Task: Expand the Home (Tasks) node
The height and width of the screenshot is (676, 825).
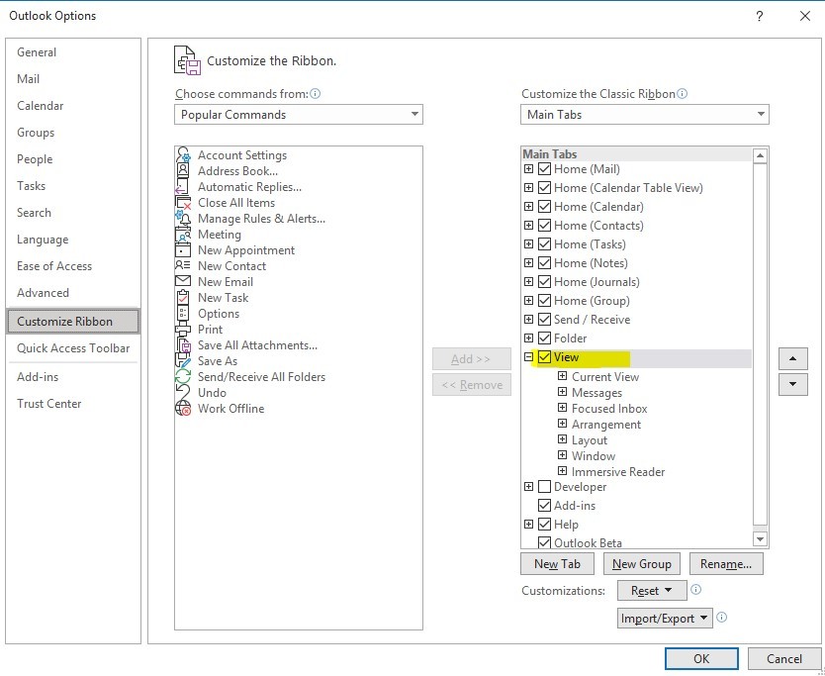Action: 529,243
